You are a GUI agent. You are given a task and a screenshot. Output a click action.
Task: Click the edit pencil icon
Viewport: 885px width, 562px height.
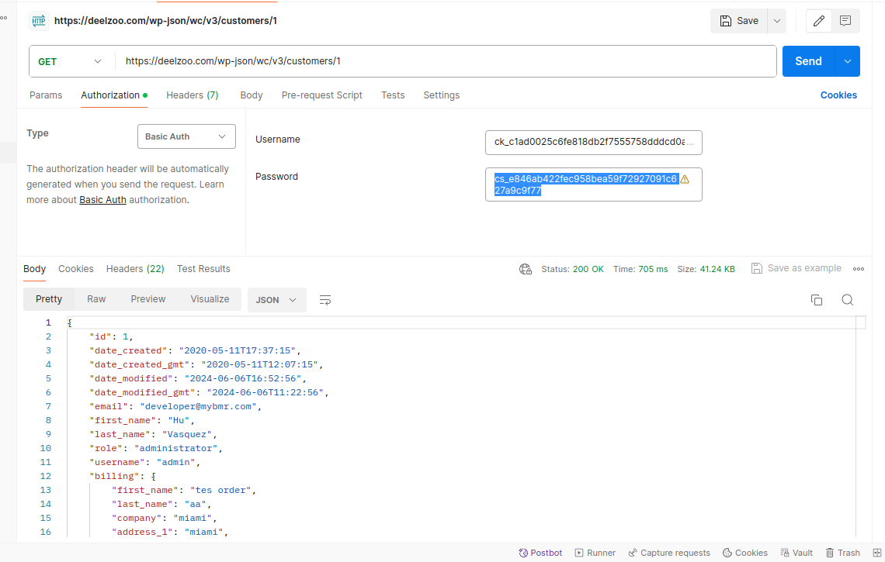point(818,21)
